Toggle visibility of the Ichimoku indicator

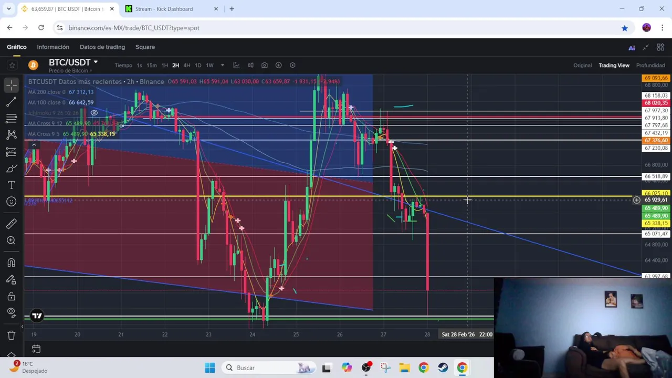point(94,113)
